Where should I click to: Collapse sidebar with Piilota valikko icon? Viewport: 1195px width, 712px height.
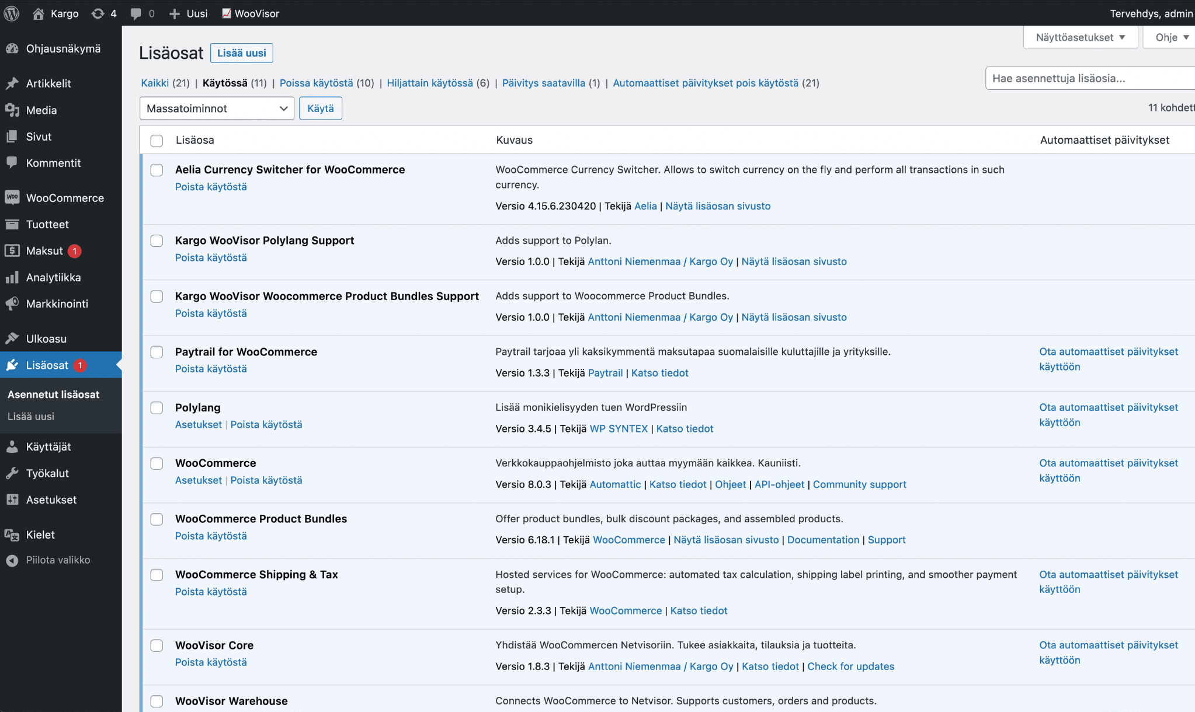coord(12,560)
